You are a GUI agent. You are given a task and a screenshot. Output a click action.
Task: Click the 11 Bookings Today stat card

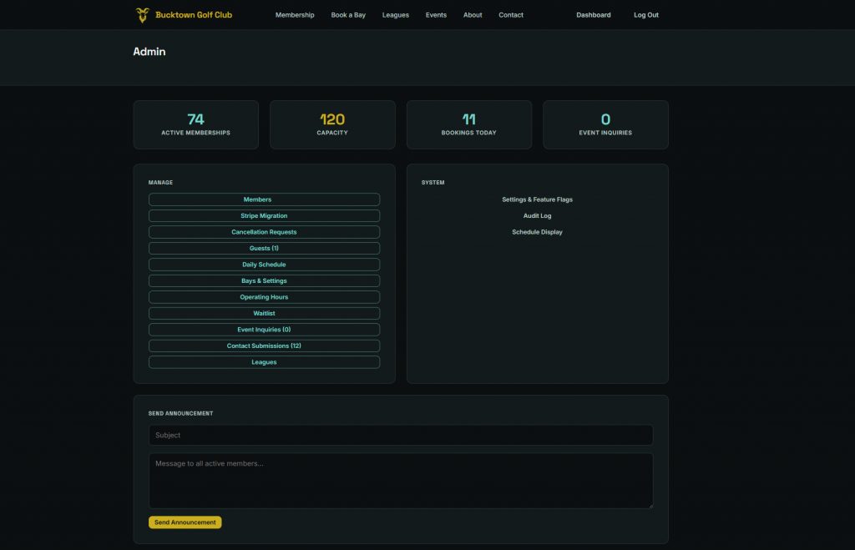tap(469, 125)
